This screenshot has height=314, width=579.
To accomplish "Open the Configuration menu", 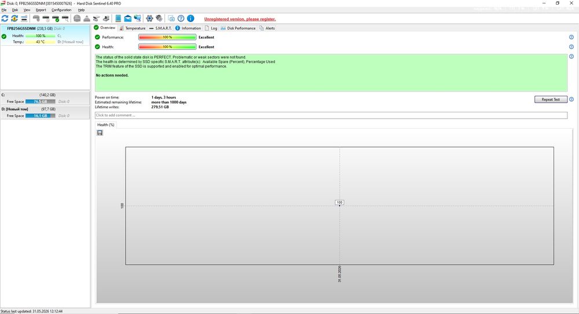I will click(61, 10).
